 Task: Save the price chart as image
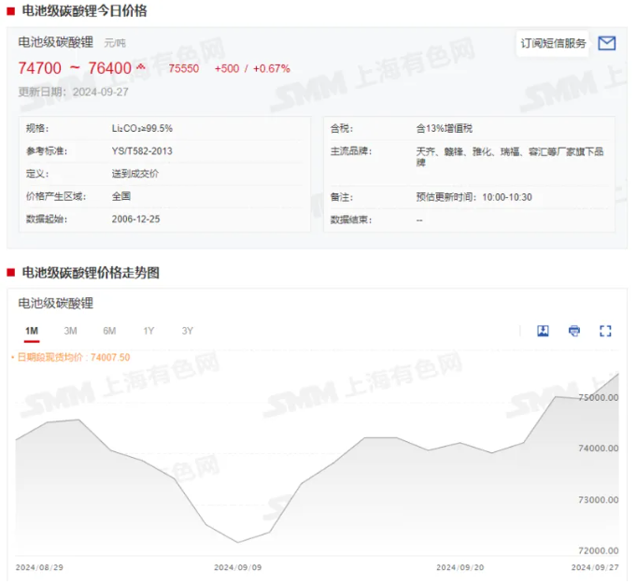(x=543, y=331)
